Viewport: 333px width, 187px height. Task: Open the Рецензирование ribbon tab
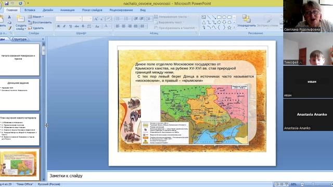point(121,10)
